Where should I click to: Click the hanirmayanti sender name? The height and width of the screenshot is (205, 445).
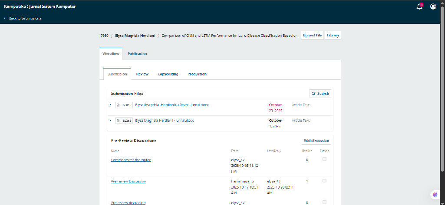(x=241, y=181)
